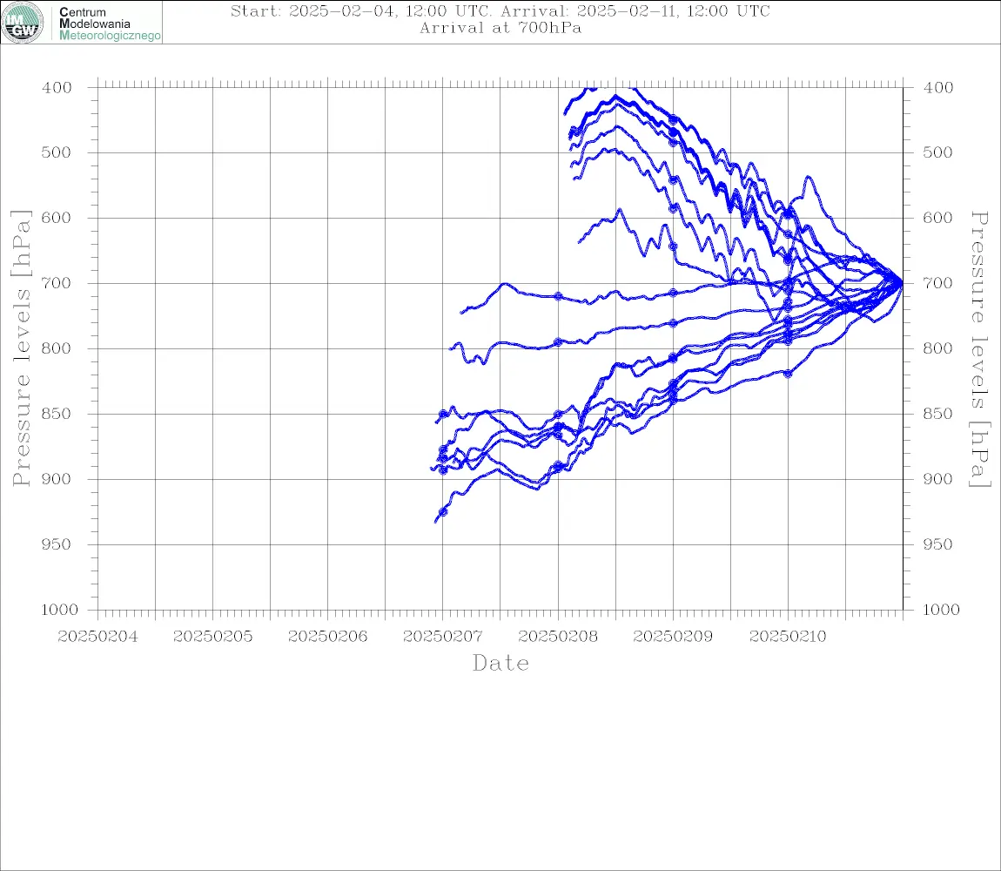Click right y-axis label 1000
Image resolution: width=1001 pixels, height=871 pixels.
(942, 610)
